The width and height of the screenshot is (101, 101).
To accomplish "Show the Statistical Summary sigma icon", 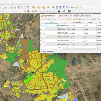I will (x=64, y=7).
